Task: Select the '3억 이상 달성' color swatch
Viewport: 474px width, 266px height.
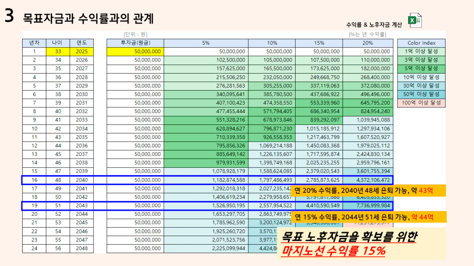Action: pos(421,60)
